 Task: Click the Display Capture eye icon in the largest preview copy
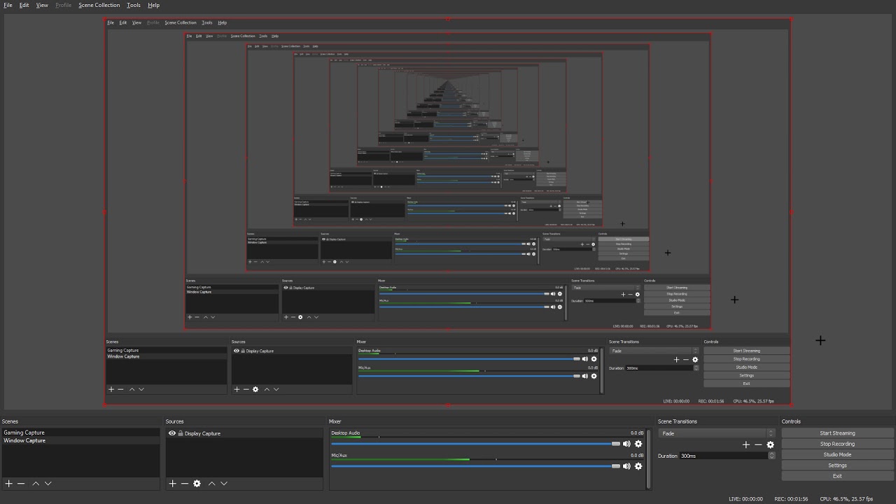pyautogui.click(x=237, y=351)
